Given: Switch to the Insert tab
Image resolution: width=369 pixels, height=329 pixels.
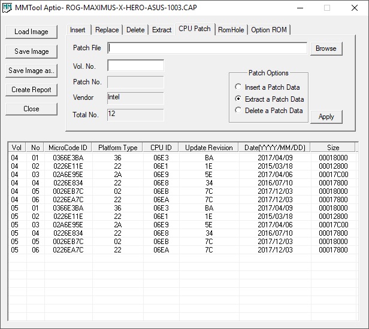Looking at the screenshot, I should point(78,30).
